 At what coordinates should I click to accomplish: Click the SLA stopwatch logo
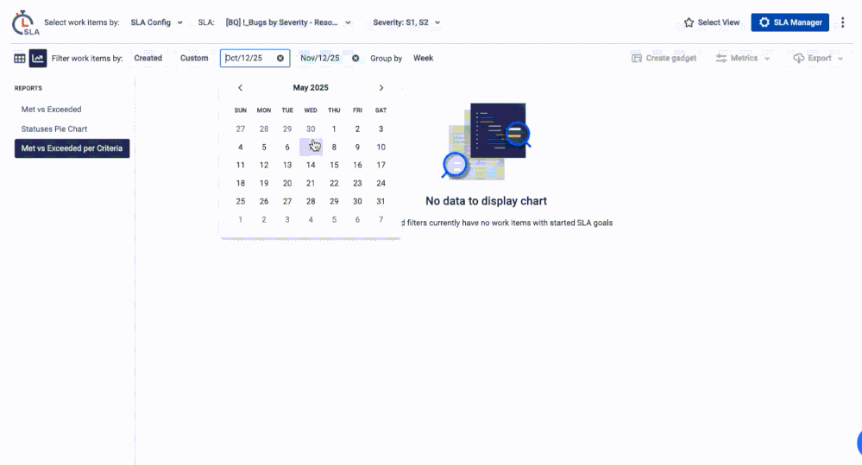click(25, 22)
